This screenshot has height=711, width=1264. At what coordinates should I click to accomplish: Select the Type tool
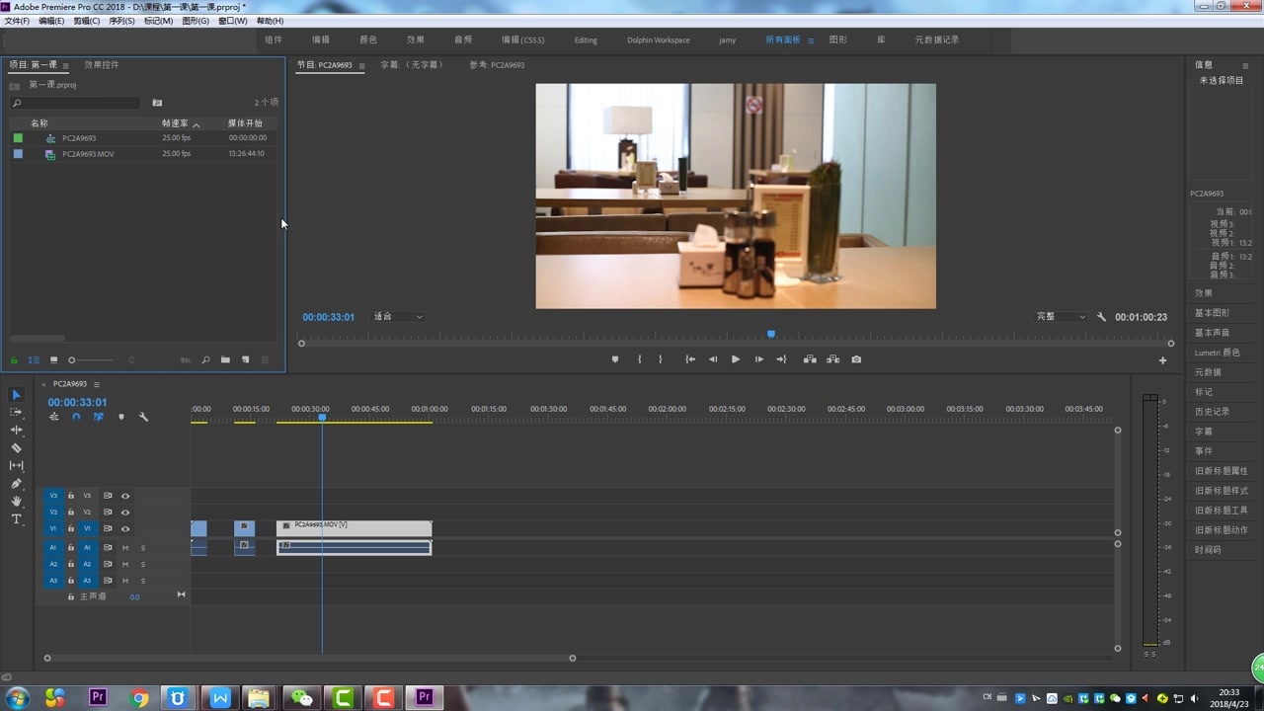16,519
